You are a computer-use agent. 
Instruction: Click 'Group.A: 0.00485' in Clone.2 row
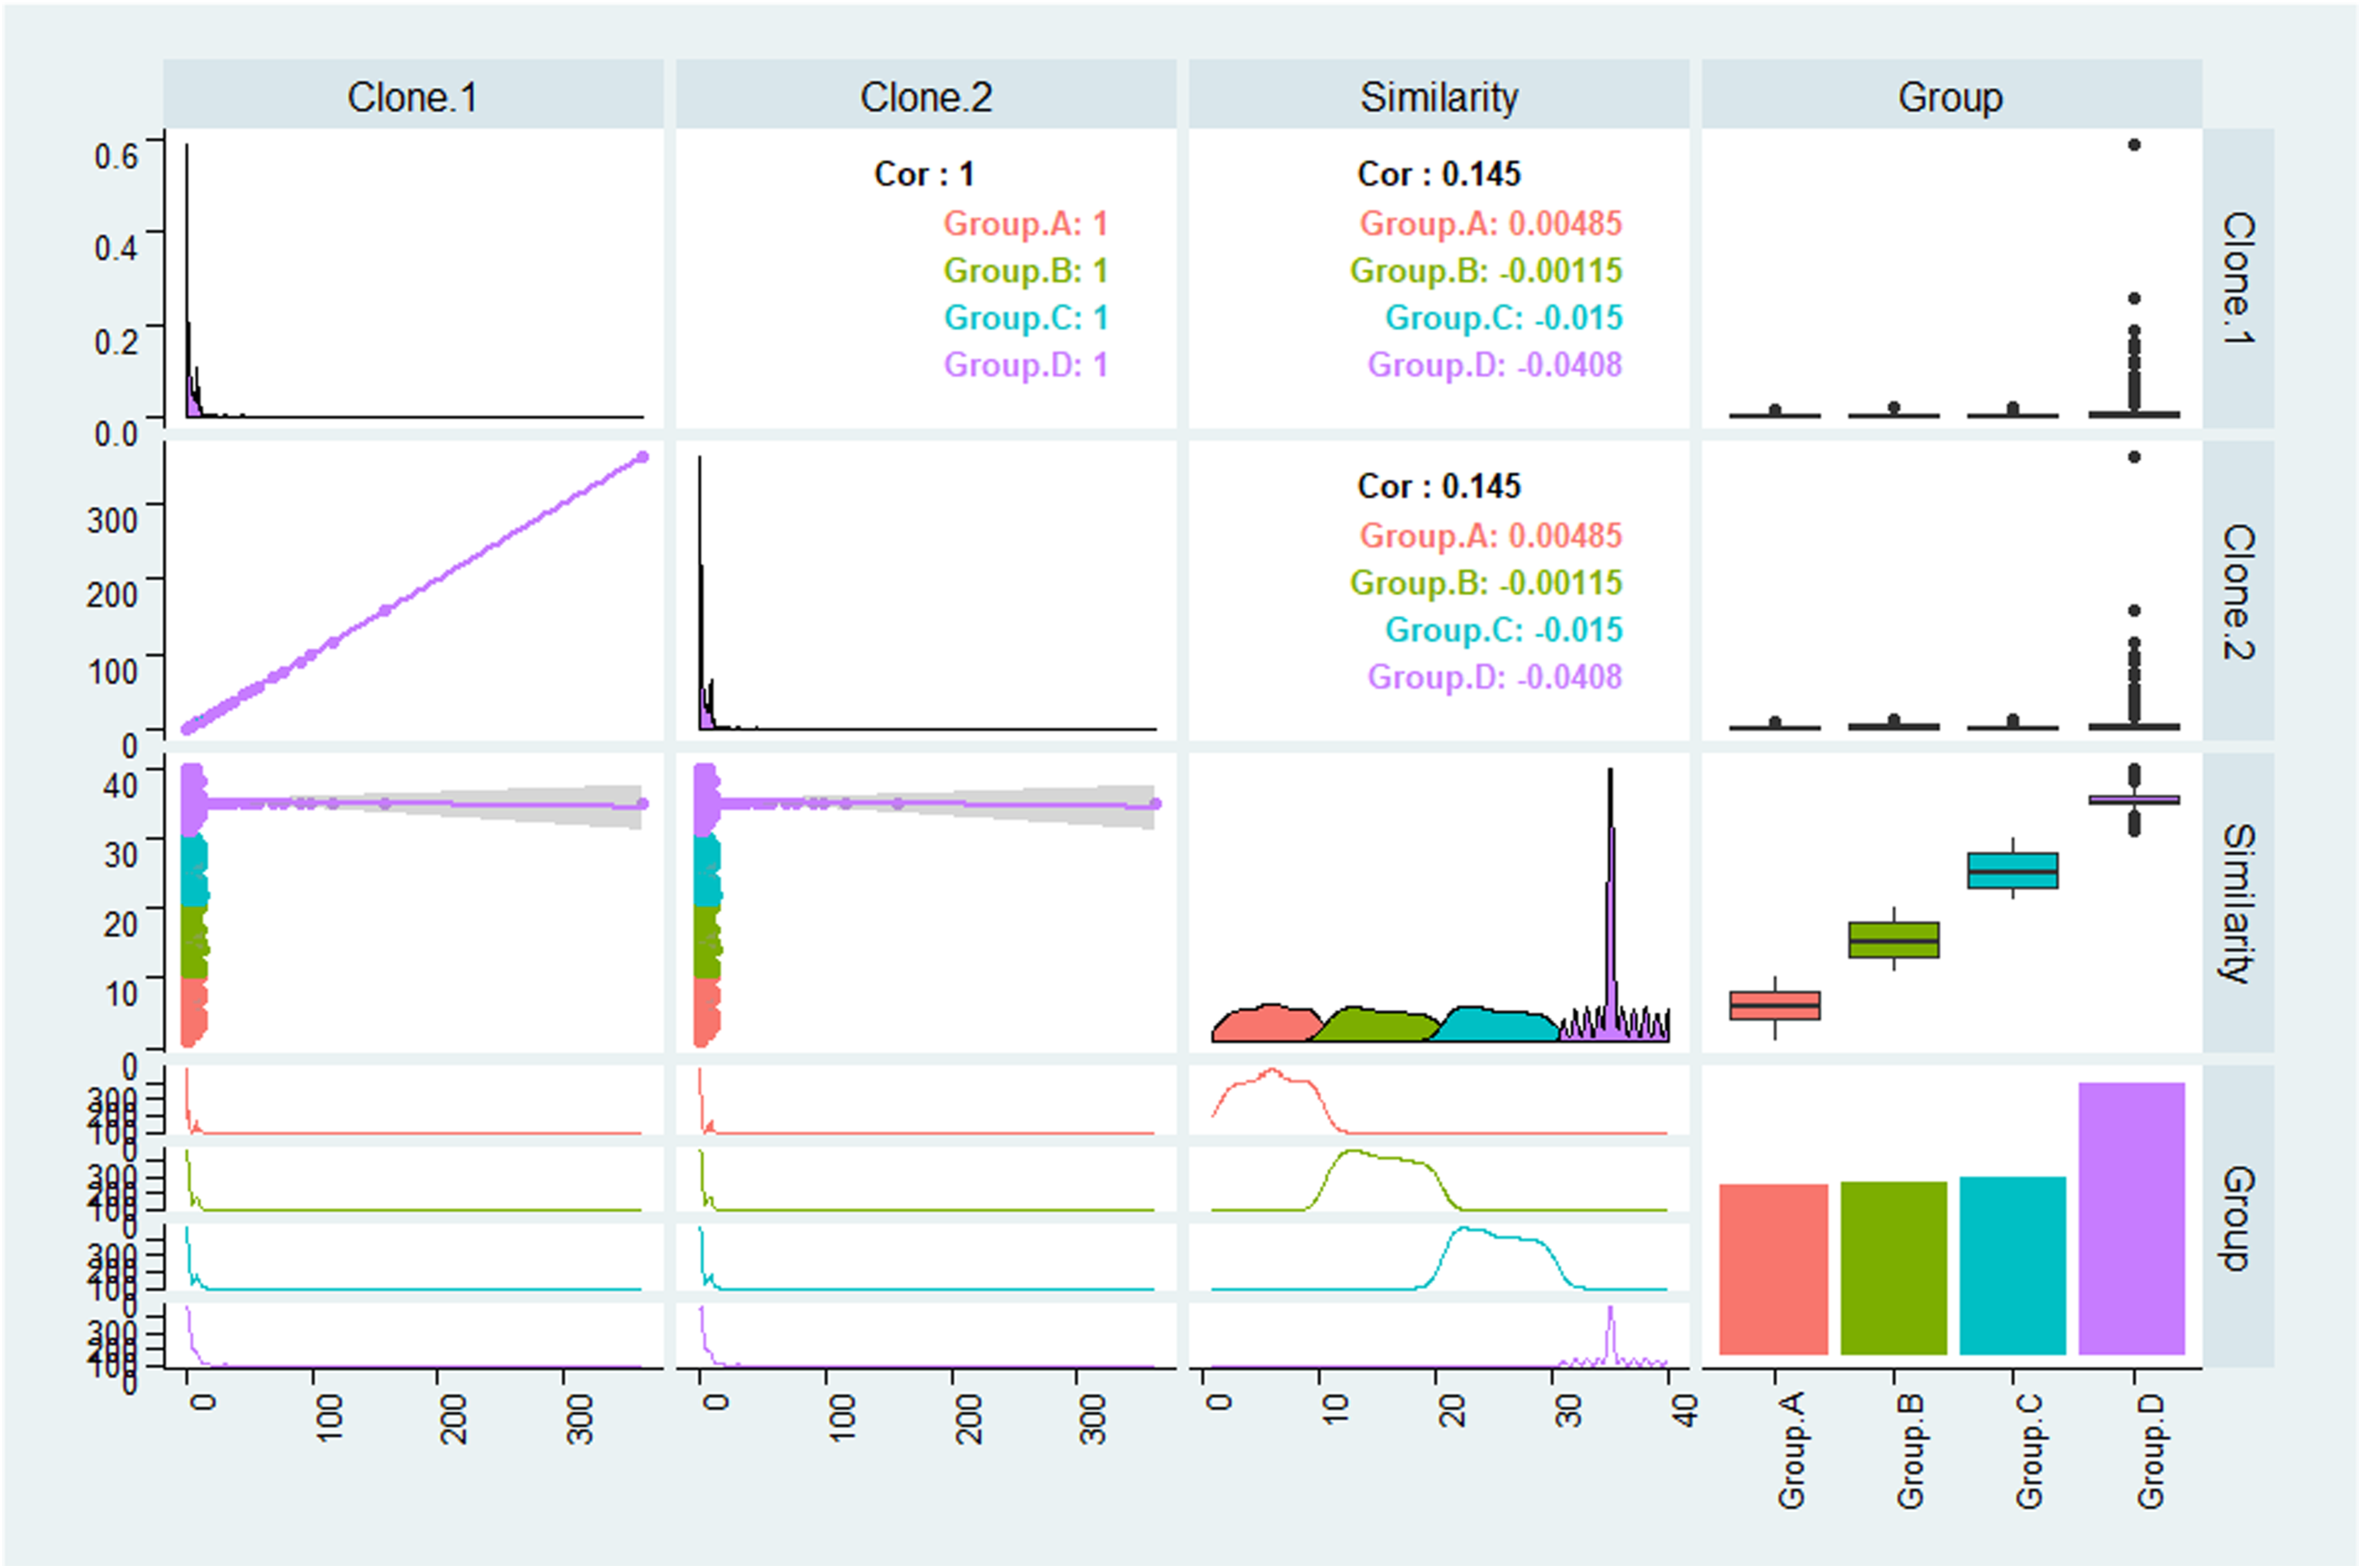[1491, 535]
